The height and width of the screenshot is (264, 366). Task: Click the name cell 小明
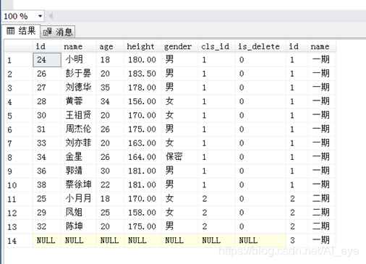pos(79,59)
